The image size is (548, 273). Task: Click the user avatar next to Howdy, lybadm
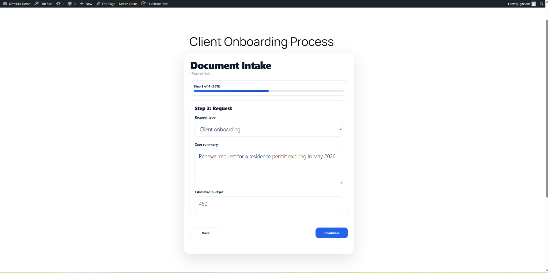(534, 4)
